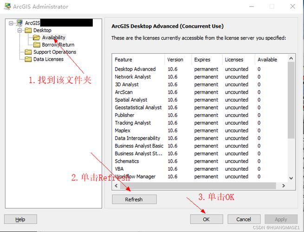This screenshot has height=232, width=304.
Task: Select the Schematics row
Action: pos(200,161)
